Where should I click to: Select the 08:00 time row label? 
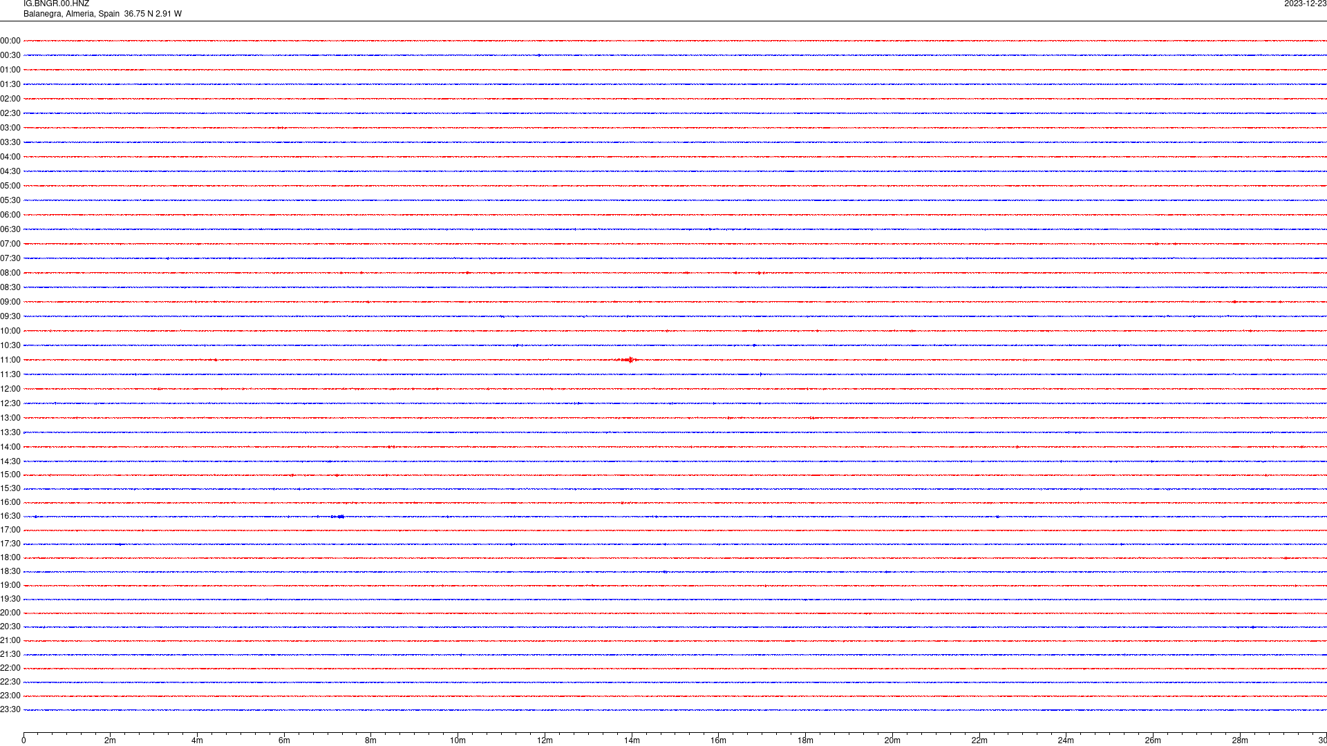[x=10, y=273]
